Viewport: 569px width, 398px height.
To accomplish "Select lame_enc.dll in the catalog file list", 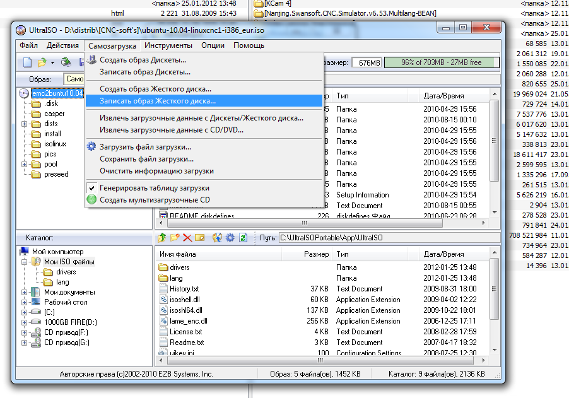I will click(189, 321).
